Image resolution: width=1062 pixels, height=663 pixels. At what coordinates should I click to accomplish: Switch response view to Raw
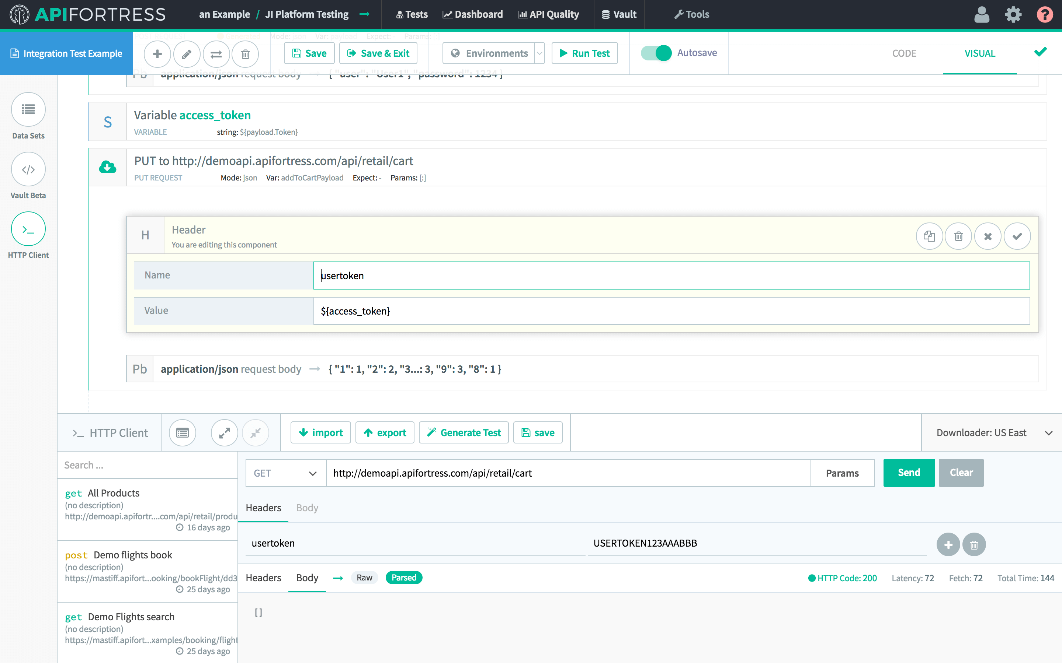tap(364, 578)
